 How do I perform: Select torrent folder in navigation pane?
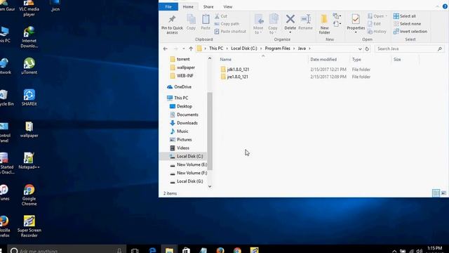[183, 59]
